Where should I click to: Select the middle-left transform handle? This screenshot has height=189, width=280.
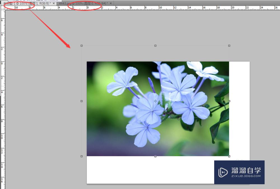tap(81, 101)
